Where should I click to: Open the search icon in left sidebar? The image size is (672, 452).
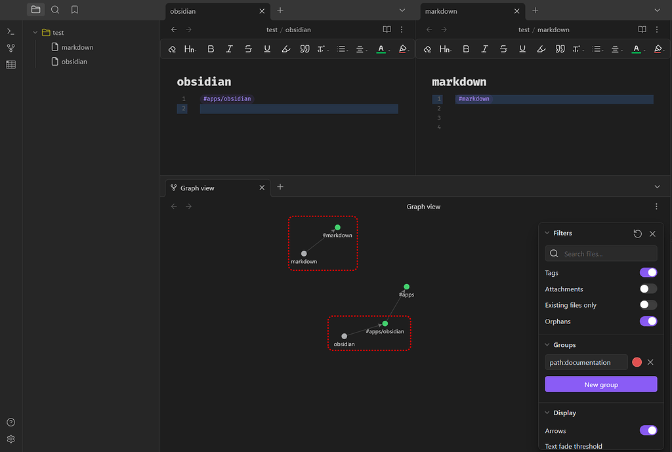(55, 10)
